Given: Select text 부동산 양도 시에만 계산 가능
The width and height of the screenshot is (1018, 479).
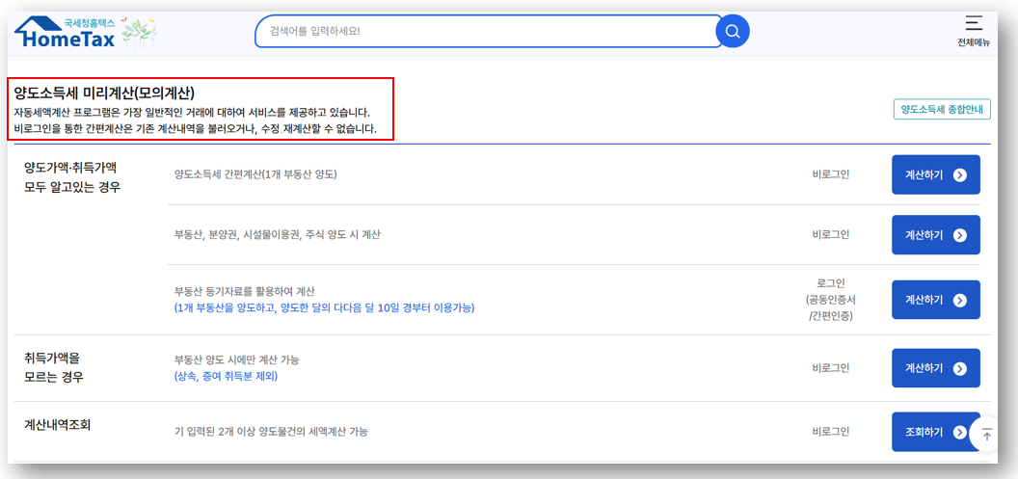Looking at the screenshot, I should point(237,359).
